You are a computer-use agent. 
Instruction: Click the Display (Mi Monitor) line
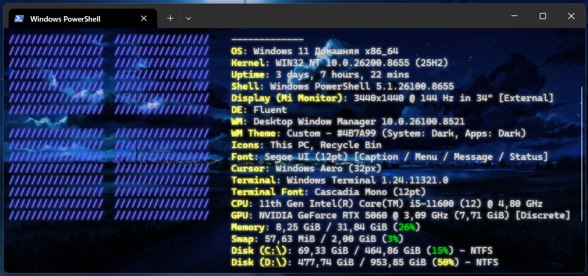pos(393,98)
